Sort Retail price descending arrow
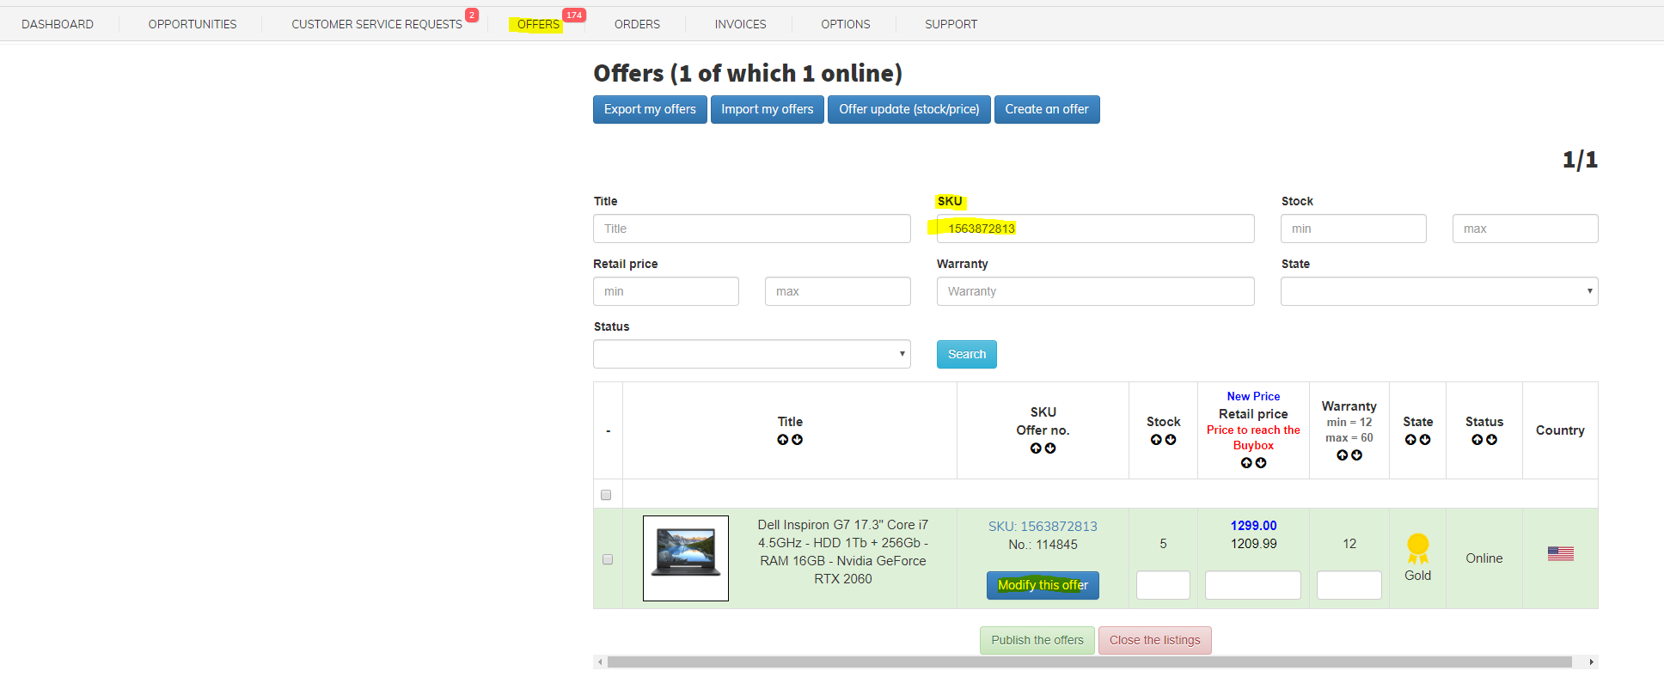Viewport: 1664px width, 683px height. (x=1261, y=463)
